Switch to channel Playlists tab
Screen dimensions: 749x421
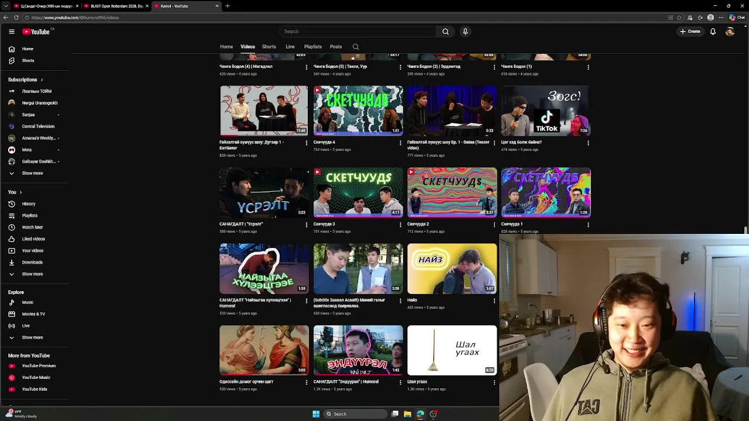click(x=313, y=47)
